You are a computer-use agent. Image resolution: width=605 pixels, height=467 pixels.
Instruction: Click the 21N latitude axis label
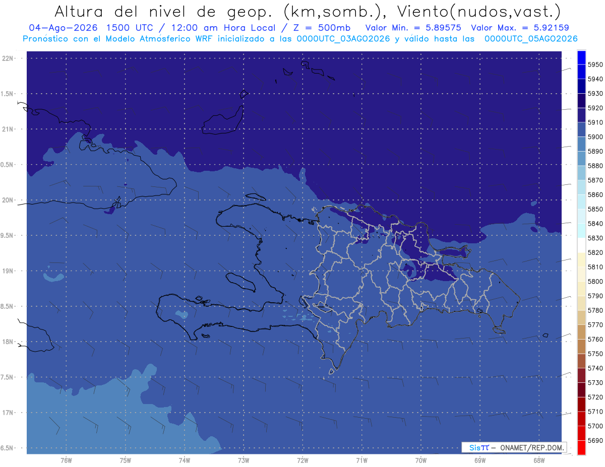(9, 129)
